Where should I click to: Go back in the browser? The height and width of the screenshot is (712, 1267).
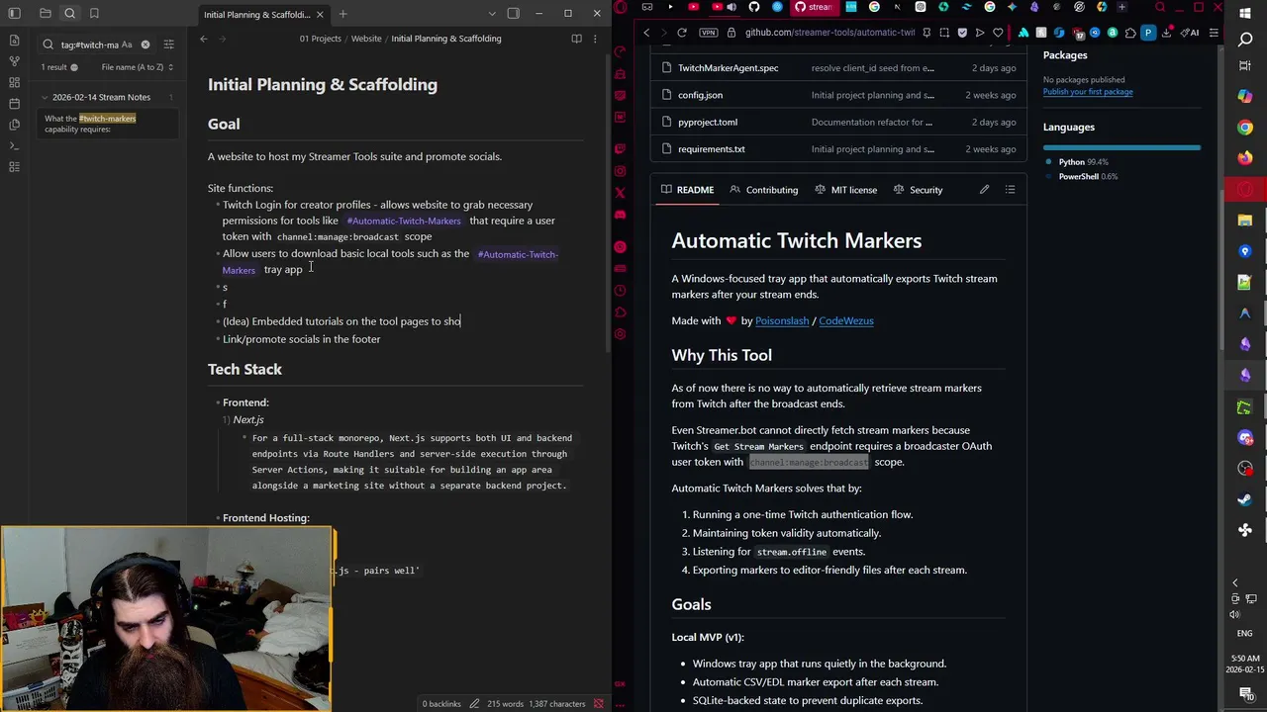pyautogui.click(x=646, y=33)
